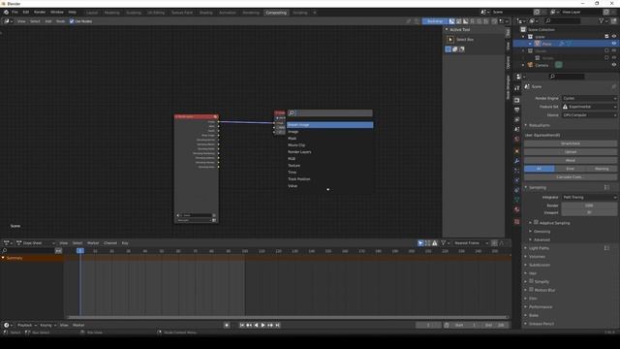Click the outliner search field
This screenshot has width=620, height=349.
click(563, 20)
